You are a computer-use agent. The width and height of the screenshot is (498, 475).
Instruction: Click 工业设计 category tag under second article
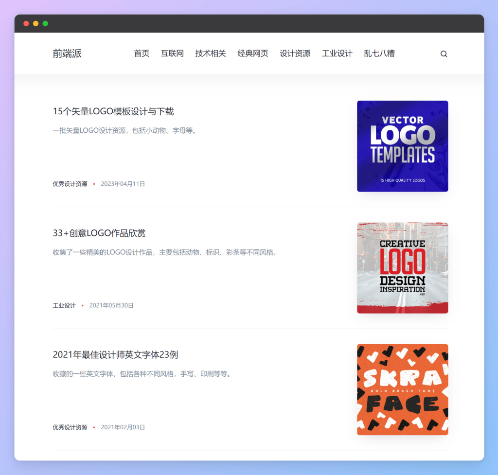(x=64, y=305)
